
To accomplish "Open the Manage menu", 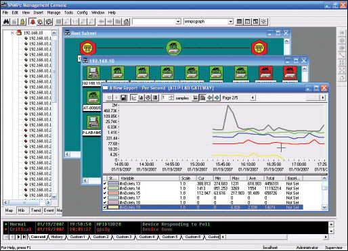I will [x=53, y=13].
